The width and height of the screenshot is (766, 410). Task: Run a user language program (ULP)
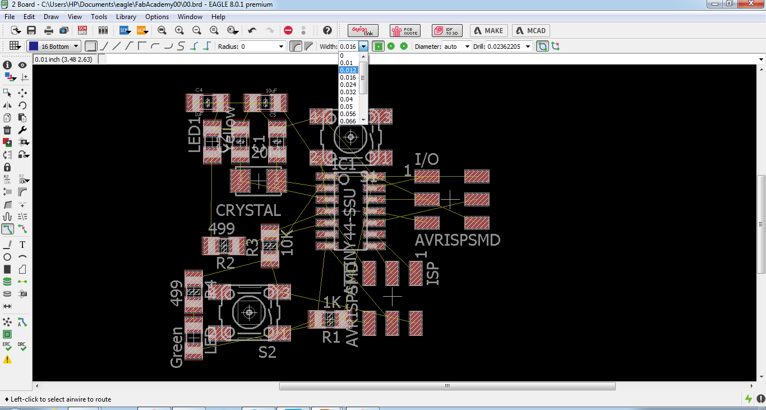(141, 30)
